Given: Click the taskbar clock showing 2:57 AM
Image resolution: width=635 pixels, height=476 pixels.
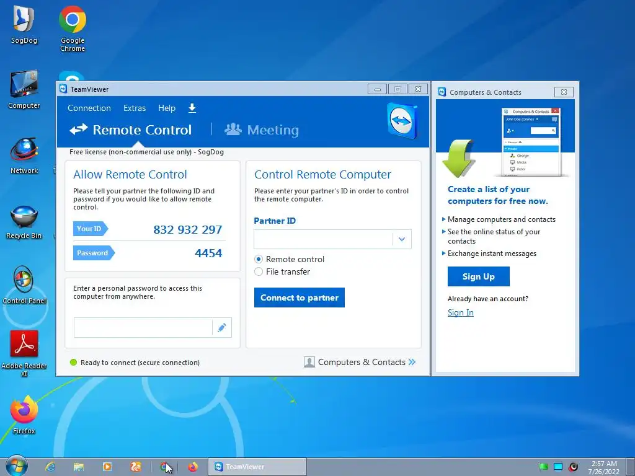Looking at the screenshot, I should click(604, 467).
